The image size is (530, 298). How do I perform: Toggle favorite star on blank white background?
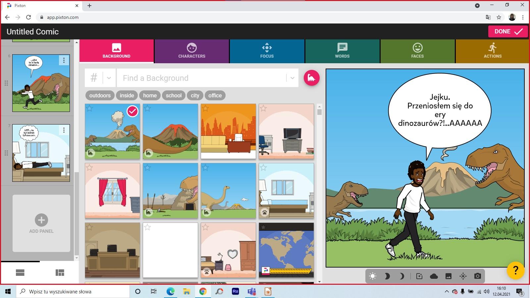(x=147, y=227)
